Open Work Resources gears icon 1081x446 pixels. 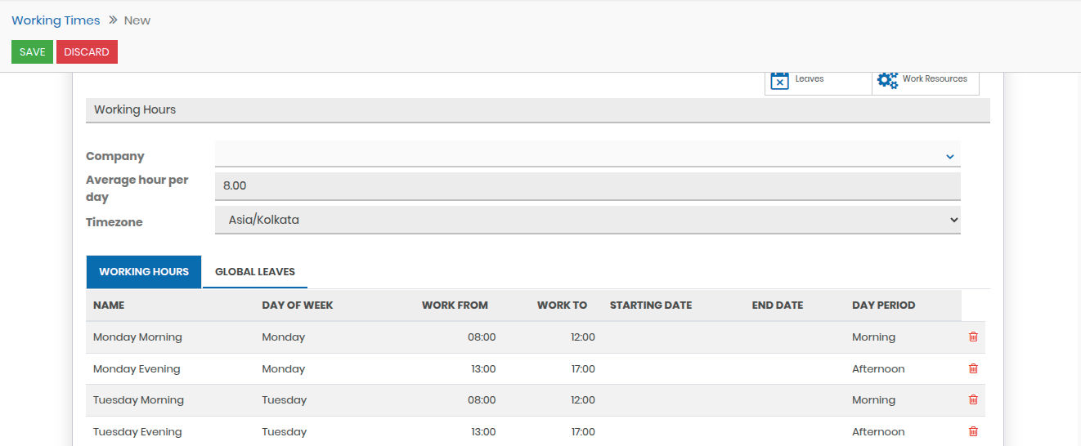point(887,80)
